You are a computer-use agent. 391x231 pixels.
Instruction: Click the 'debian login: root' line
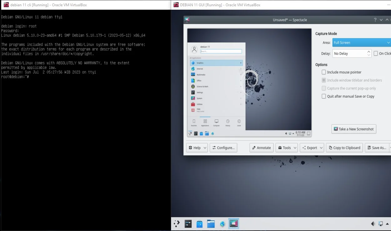pyautogui.click(x=19, y=26)
